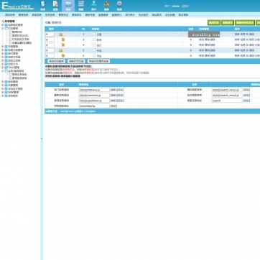Open 版本更新 in the submenu bar
260x260 pixels.
click(x=183, y=15)
